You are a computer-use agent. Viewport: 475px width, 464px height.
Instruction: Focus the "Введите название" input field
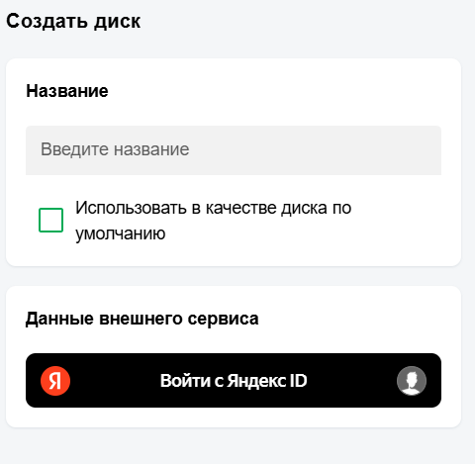(234, 150)
